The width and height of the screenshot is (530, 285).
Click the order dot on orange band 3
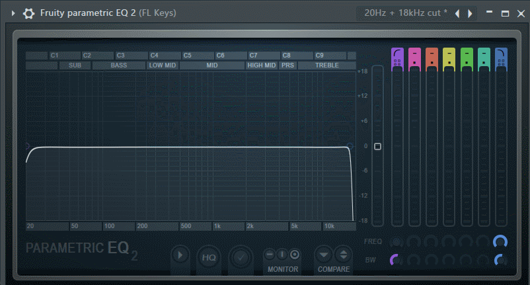[432, 63]
